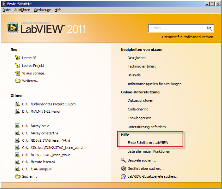Visit Diskussionsforen
Screen dimensions: 222x189
pos(140,100)
